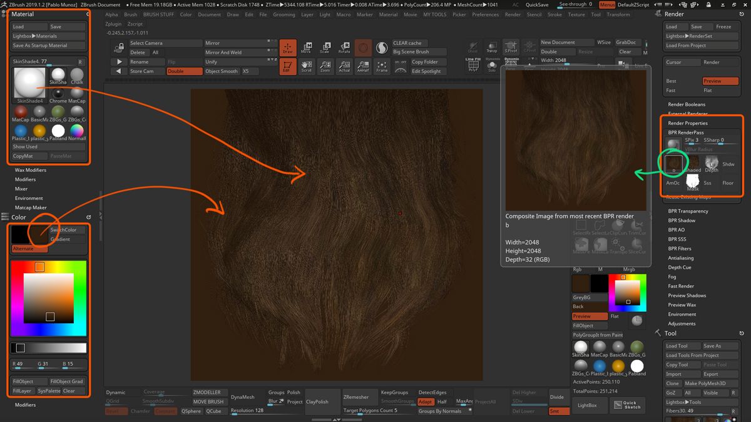Select the Chalk material sphere
Screen dimensions: 751x422
[x=77, y=77]
